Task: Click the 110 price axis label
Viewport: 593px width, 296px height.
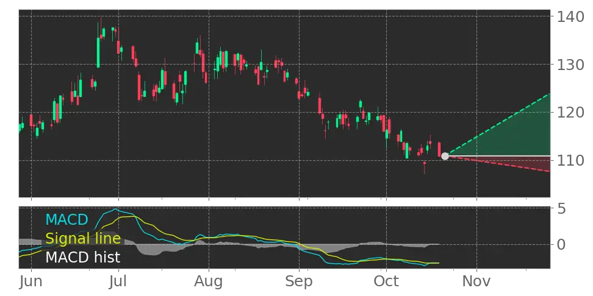Action: [x=570, y=160]
